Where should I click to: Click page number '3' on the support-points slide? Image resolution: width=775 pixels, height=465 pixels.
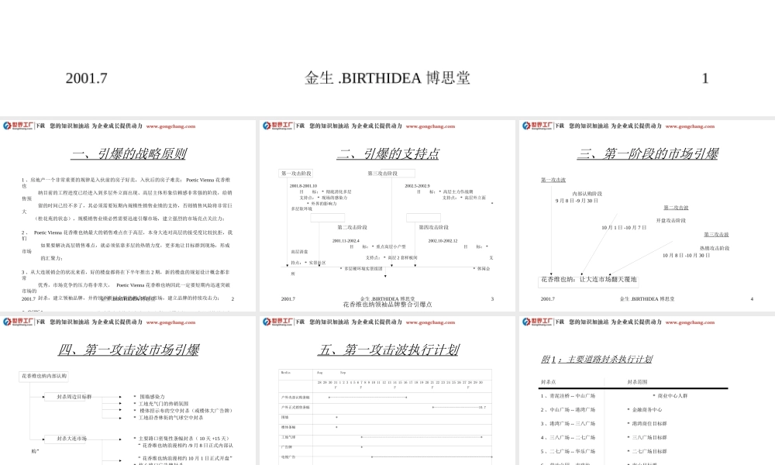pyautogui.click(x=492, y=299)
